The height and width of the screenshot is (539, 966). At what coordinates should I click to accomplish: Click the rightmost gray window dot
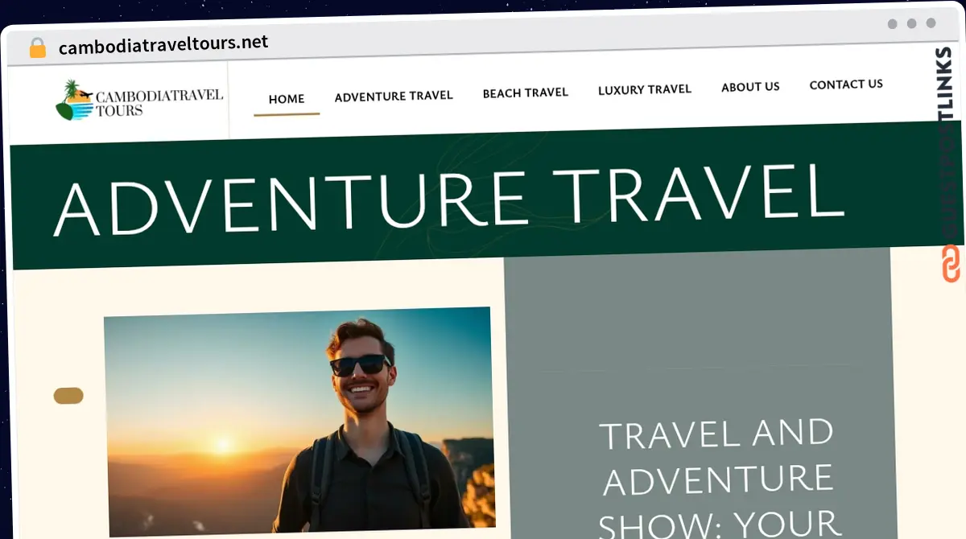pyautogui.click(x=931, y=23)
